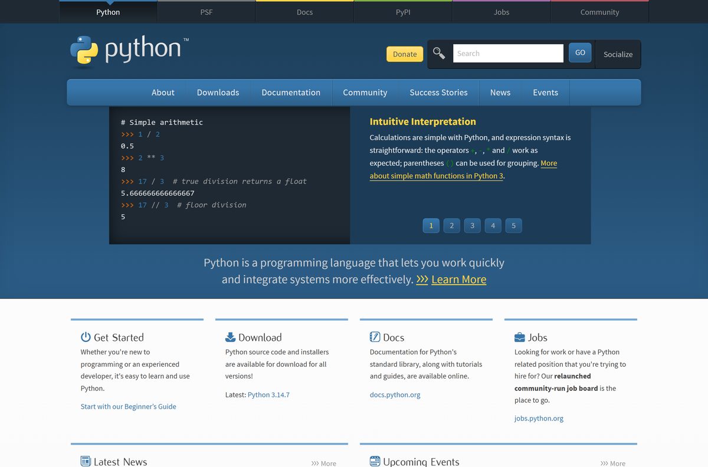708x467 pixels.
Task: Click the Get Started power icon
Action: point(86,337)
